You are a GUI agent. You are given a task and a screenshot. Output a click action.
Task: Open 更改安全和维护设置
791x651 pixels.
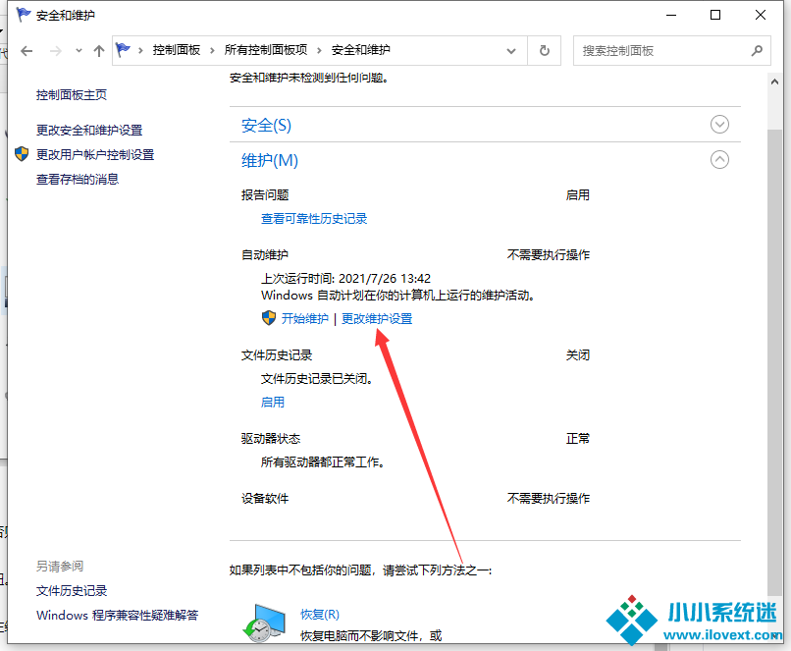[89, 131]
